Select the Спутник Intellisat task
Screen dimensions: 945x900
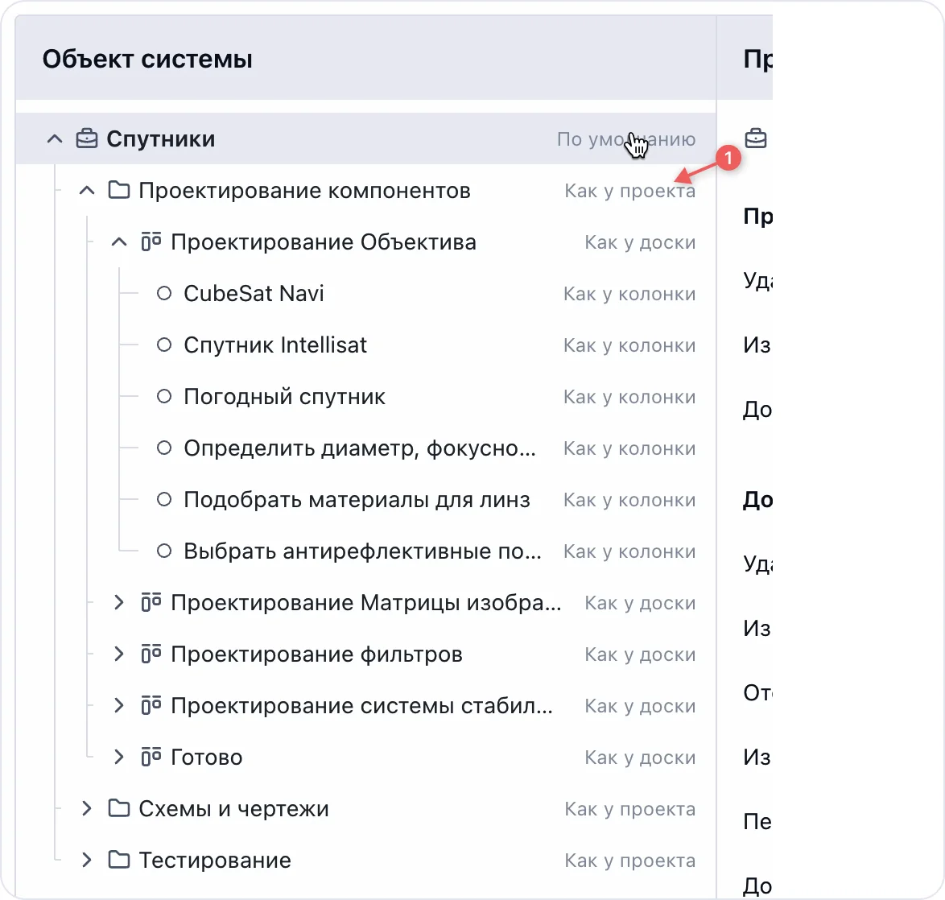click(x=274, y=345)
